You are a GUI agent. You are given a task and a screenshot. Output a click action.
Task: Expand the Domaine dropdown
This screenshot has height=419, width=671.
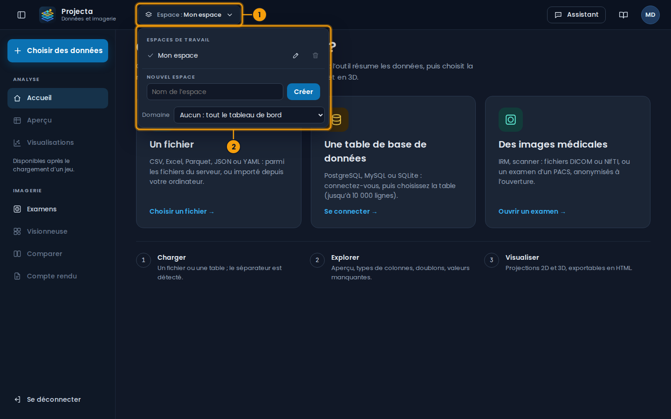(x=249, y=115)
